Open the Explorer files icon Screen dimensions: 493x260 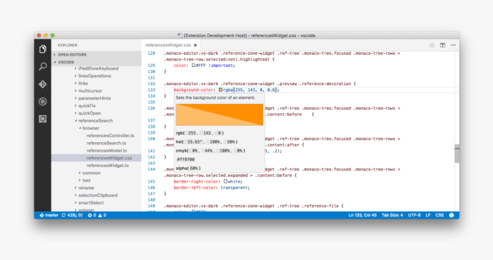point(43,49)
